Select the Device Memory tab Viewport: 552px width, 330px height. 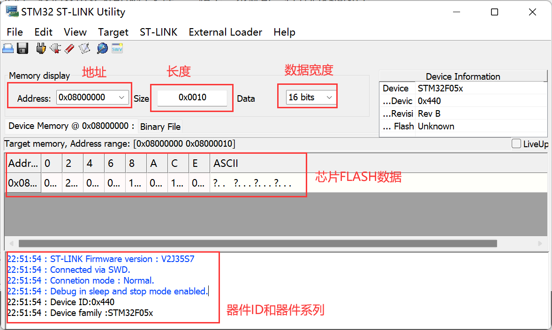[x=71, y=126]
